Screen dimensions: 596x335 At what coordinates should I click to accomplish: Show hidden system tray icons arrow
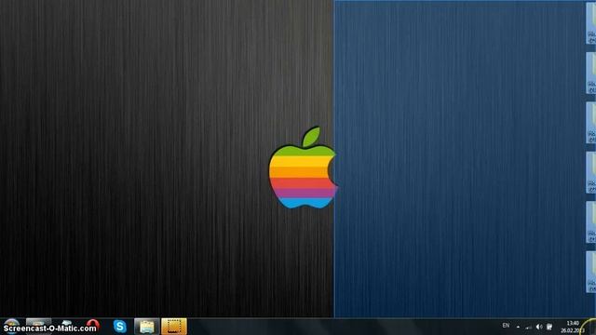[x=518, y=327]
